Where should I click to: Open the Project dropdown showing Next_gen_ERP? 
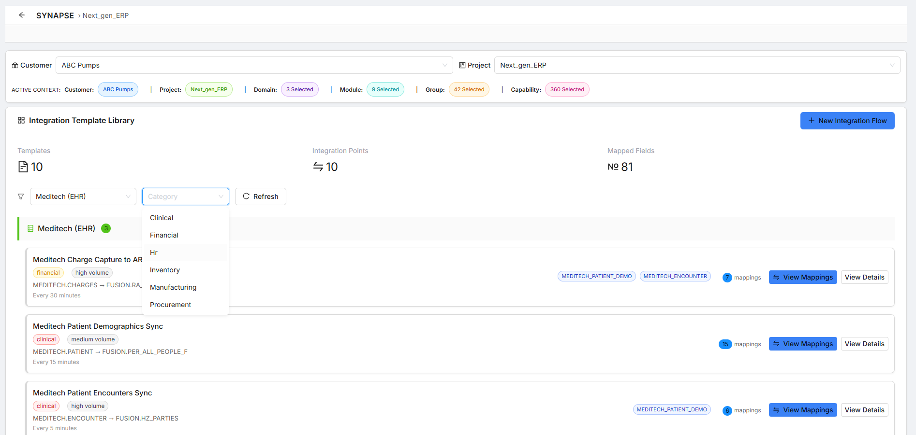(x=696, y=65)
